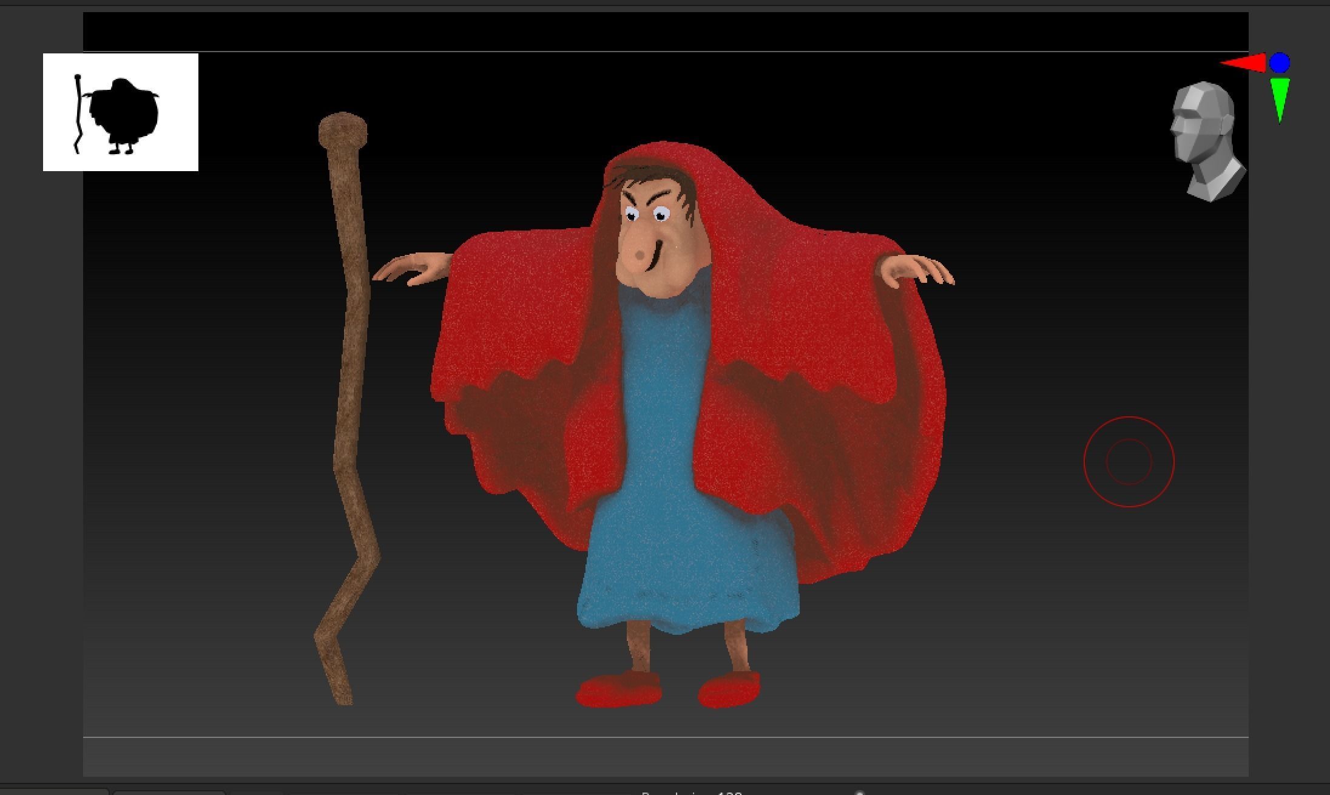Click the knob atop the staff
The height and width of the screenshot is (795, 1330).
coord(343,129)
